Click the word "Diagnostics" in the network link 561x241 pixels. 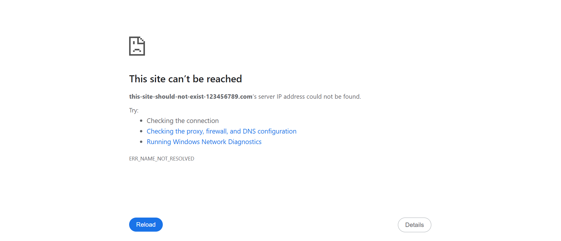coord(245,142)
